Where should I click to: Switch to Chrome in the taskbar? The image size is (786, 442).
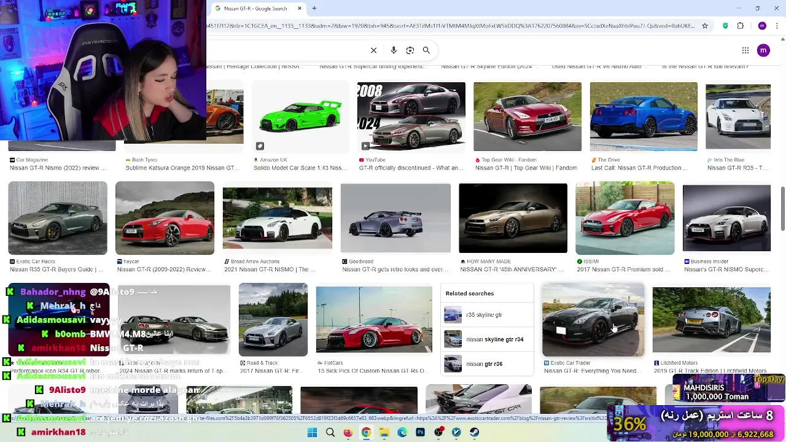(366, 432)
